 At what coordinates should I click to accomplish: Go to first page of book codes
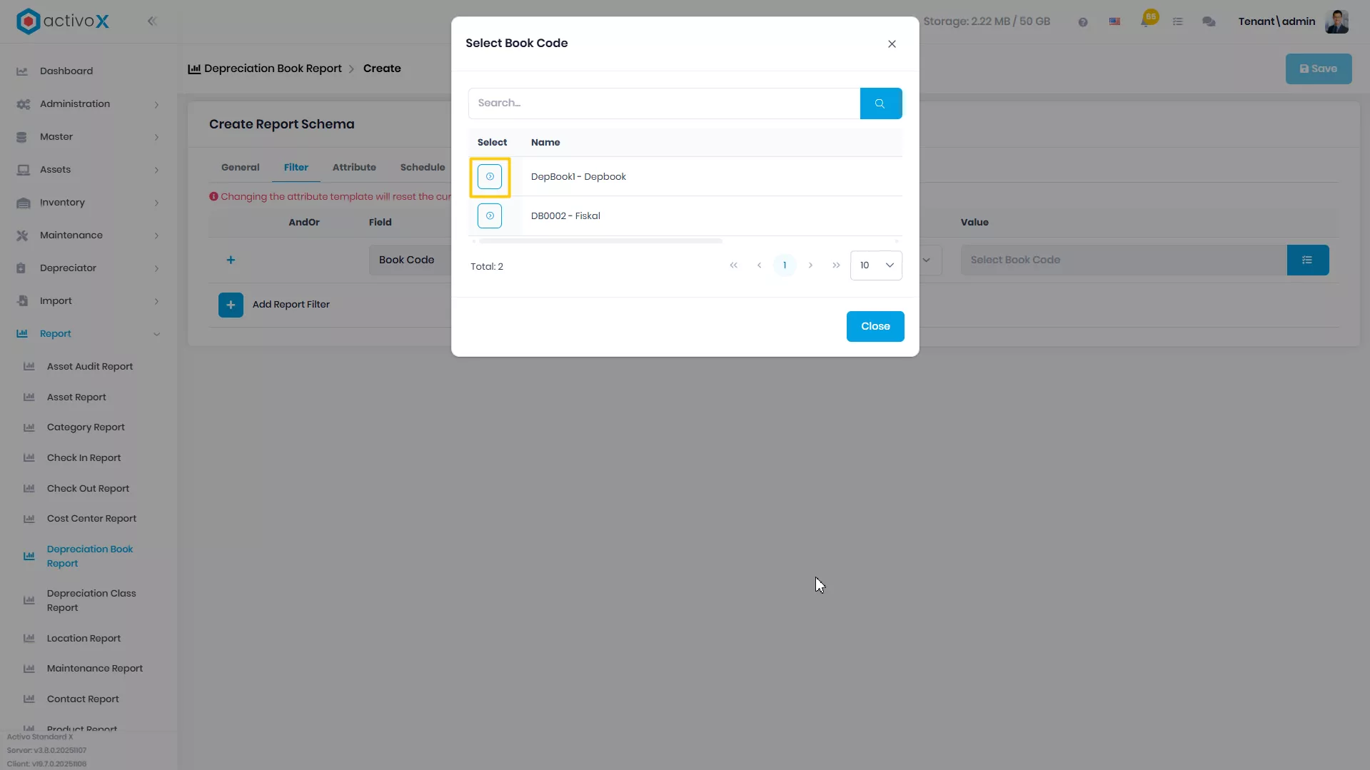pyautogui.click(x=733, y=265)
